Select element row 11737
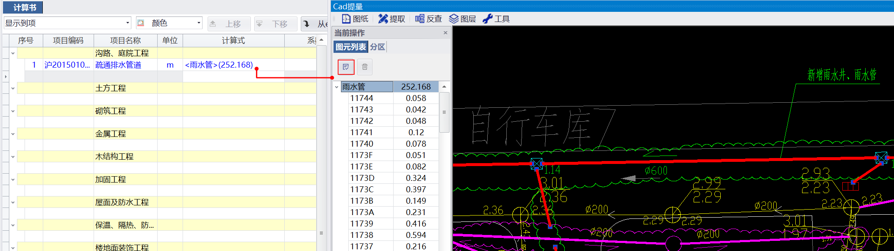The width and height of the screenshot is (894, 251). tap(393, 246)
